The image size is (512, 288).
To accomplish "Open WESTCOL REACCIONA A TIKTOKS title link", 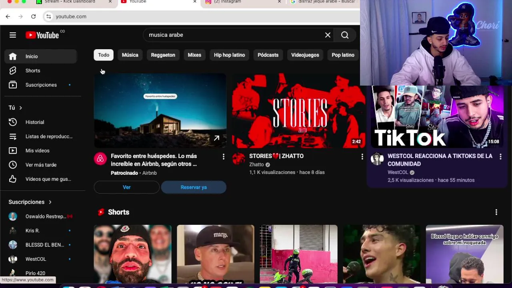I will (x=440, y=160).
